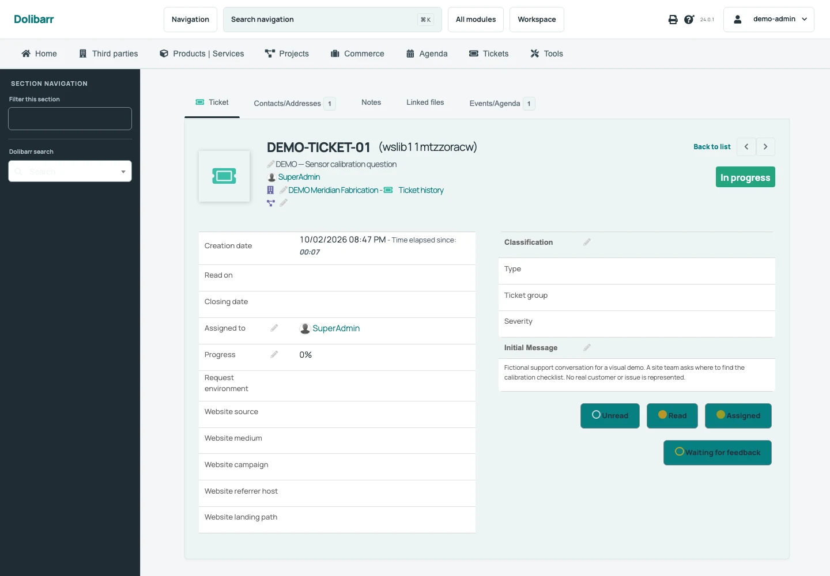830x576 pixels.
Task: Expand the Dolibarr search combo box
Action: coord(70,171)
